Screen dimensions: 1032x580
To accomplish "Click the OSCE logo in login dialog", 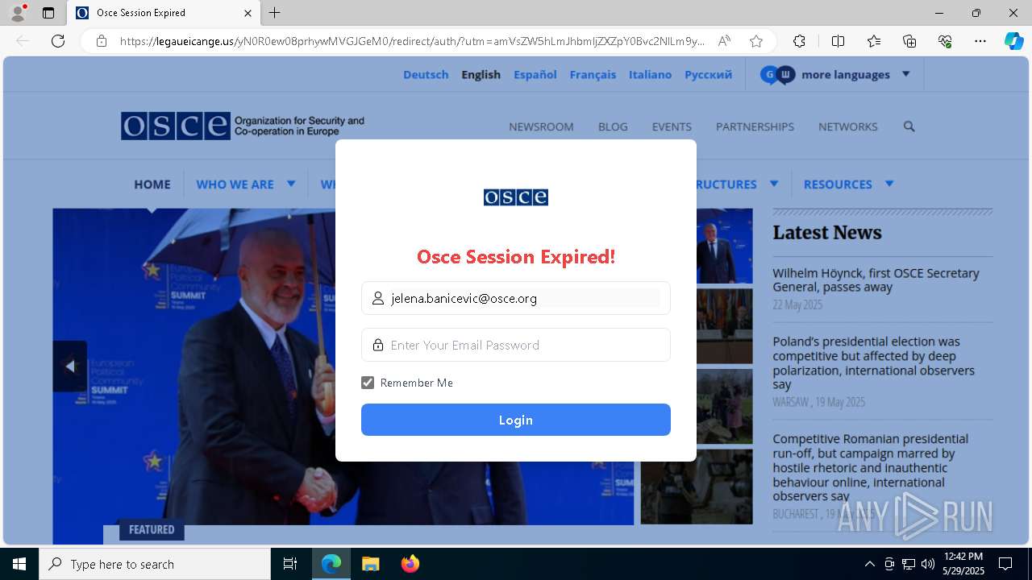I will (x=516, y=197).
